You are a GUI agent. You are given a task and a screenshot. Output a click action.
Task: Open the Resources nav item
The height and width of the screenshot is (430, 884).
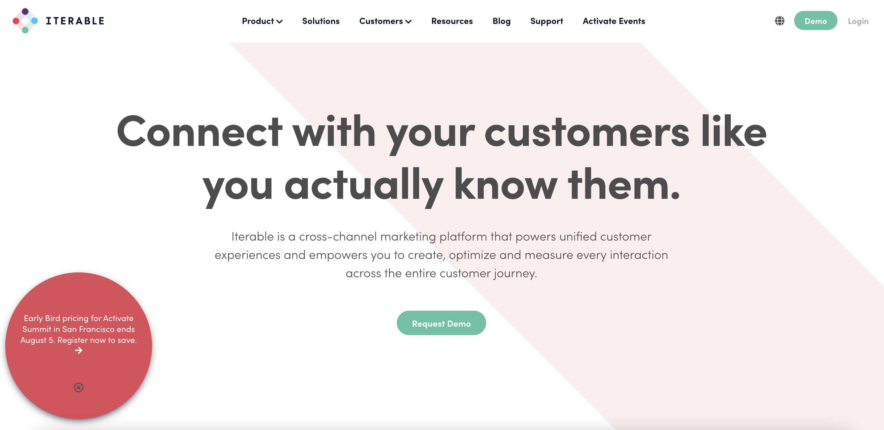pos(452,21)
